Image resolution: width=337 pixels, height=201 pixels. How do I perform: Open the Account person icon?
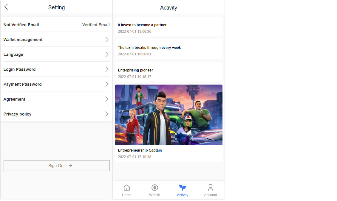pyautogui.click(x=211, y=188)
